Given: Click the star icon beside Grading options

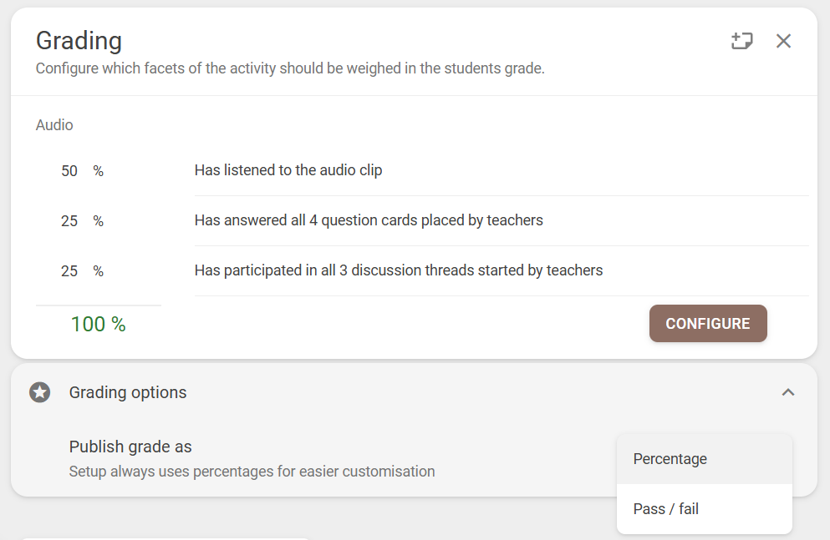Looking at the screenshot, I should (x=39, y=392).
